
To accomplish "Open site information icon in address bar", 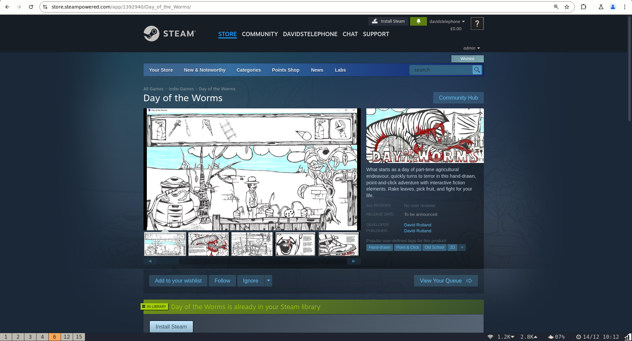I will [45, 7].
